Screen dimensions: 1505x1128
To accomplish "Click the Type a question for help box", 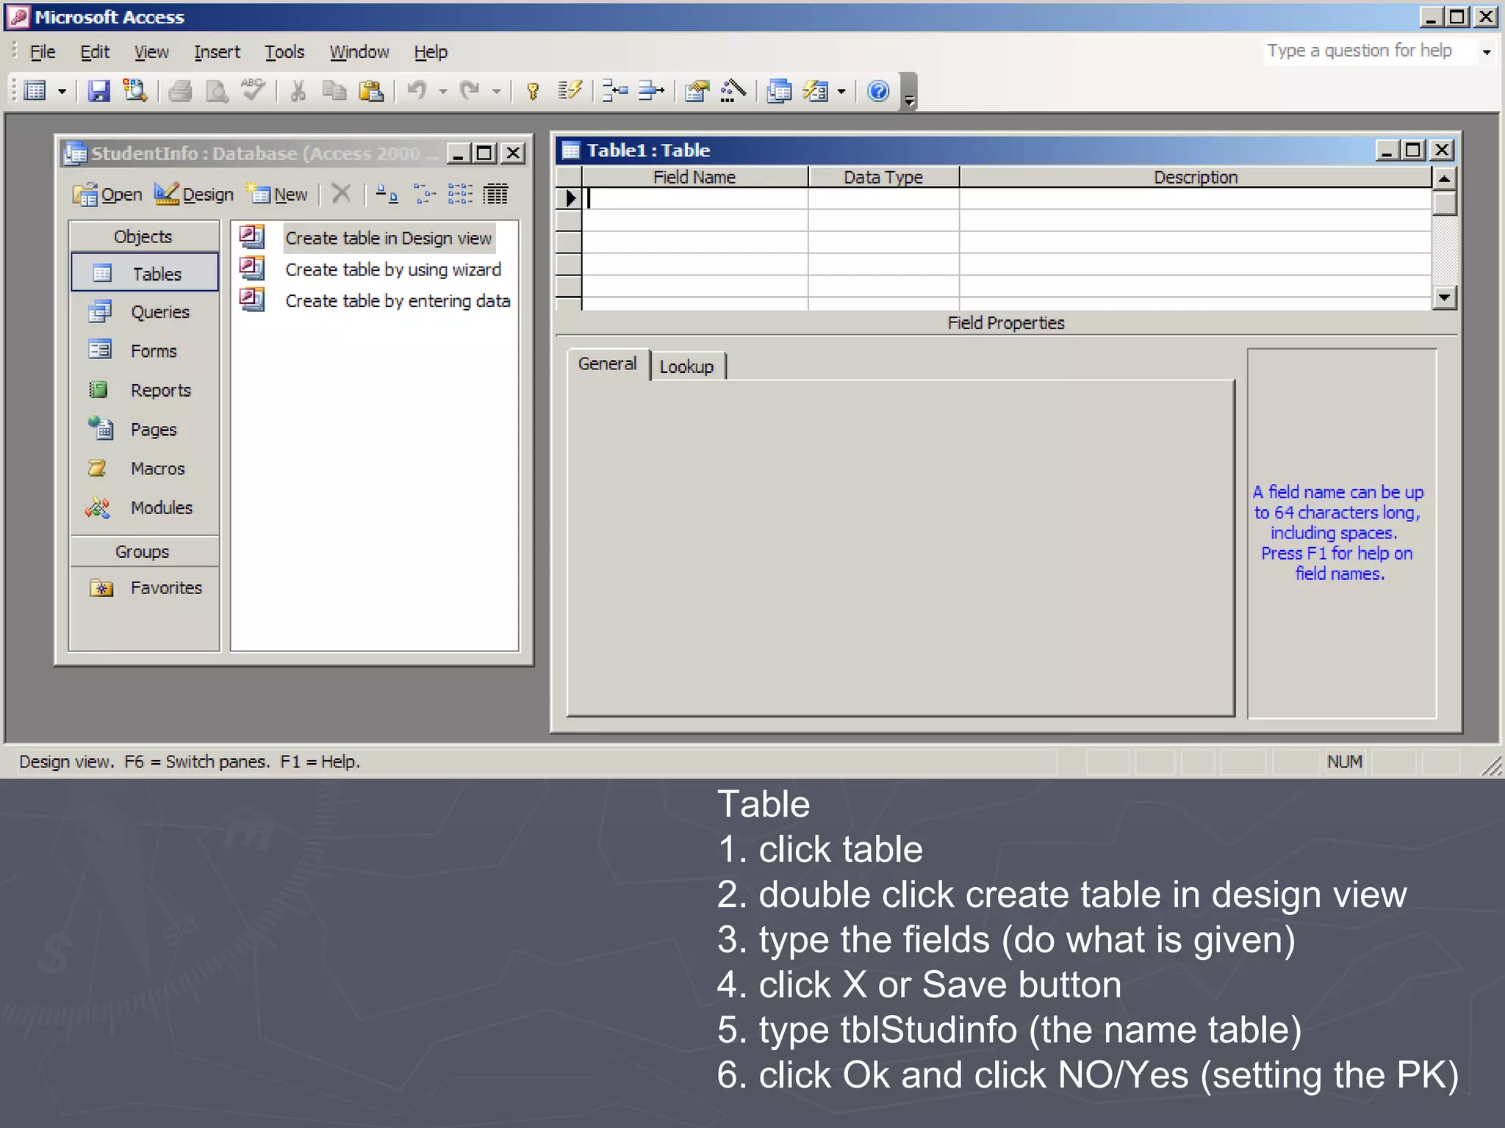I will point(1371,51).
